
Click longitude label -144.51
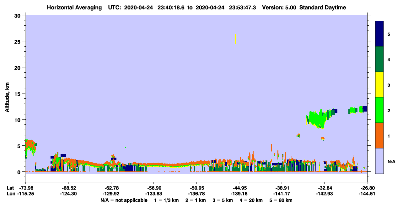coord(367,194)
